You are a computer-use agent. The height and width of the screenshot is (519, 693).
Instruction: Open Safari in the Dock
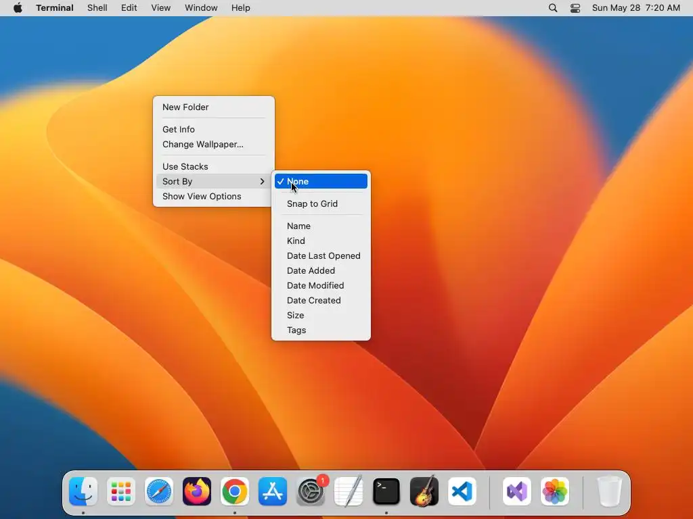(159, 491)
